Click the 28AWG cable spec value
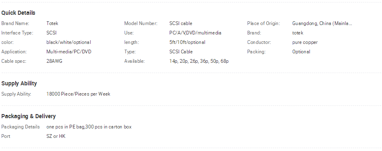 point(54,61)
